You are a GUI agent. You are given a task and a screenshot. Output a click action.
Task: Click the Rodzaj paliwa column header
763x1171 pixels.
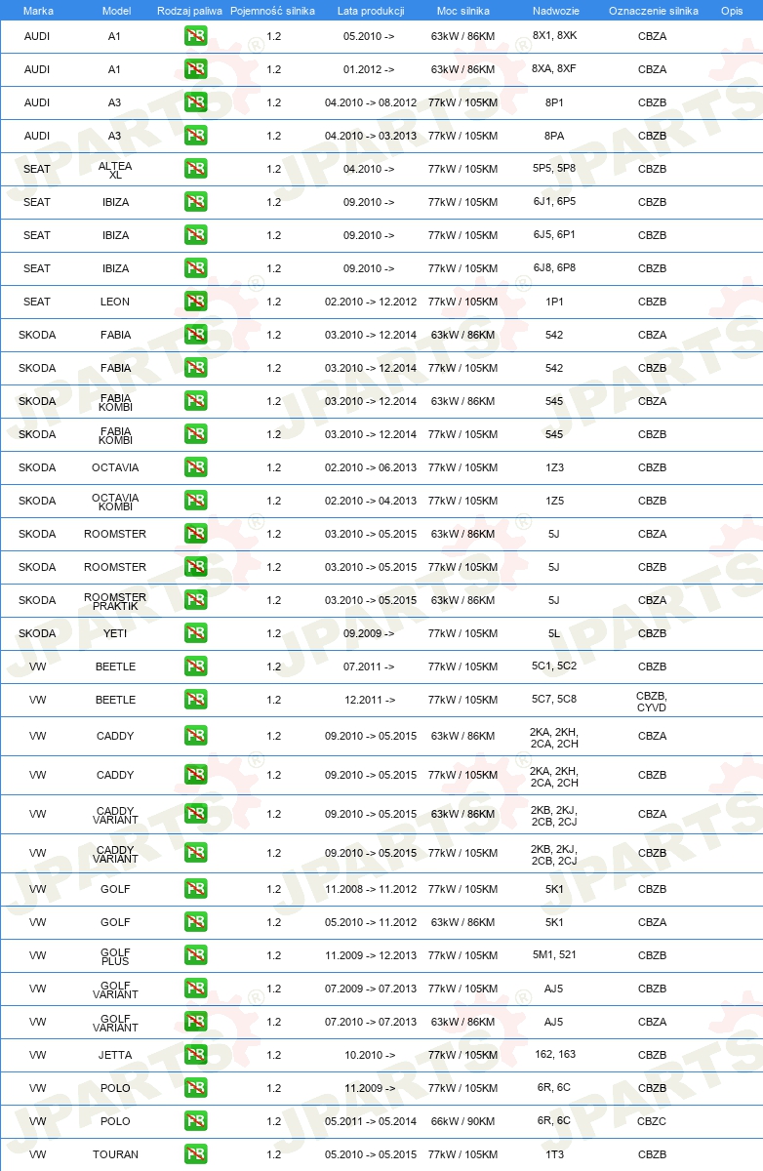[189, 11]
